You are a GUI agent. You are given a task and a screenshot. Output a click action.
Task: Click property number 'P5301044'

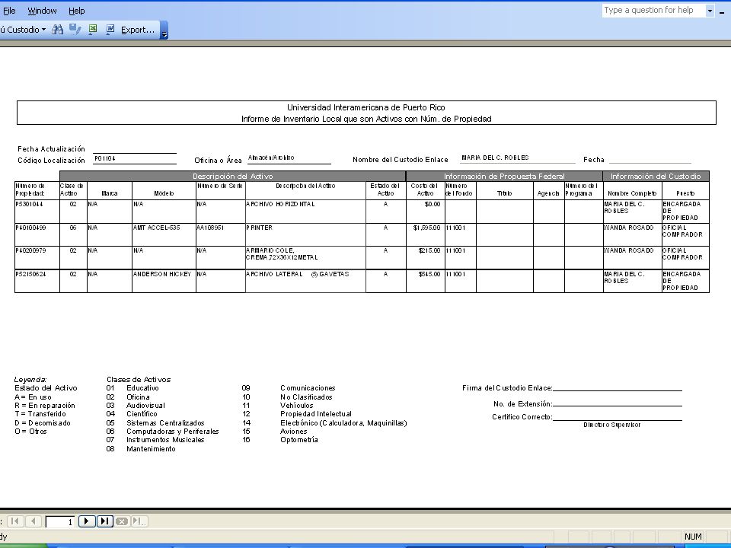(x=30, y=204)
